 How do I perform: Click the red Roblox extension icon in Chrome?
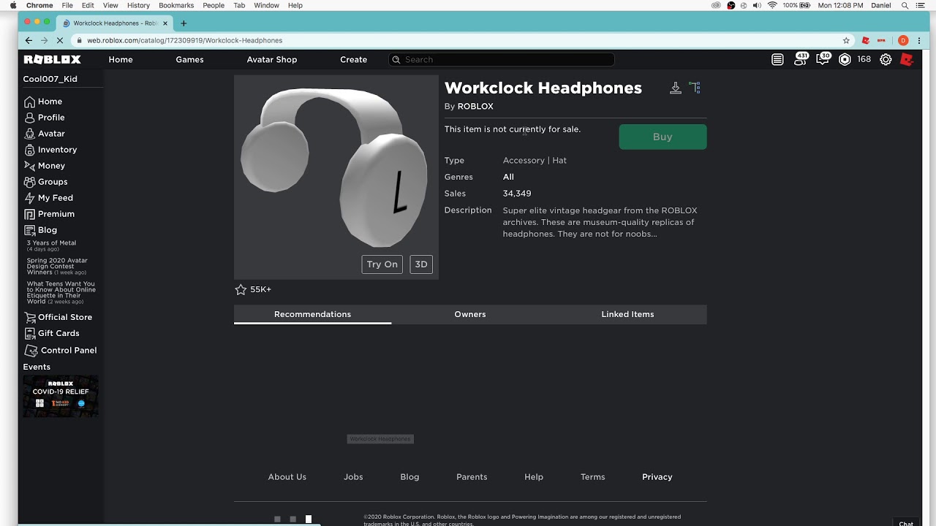866,41
